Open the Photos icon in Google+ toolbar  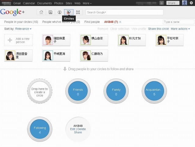pos(50,12)
